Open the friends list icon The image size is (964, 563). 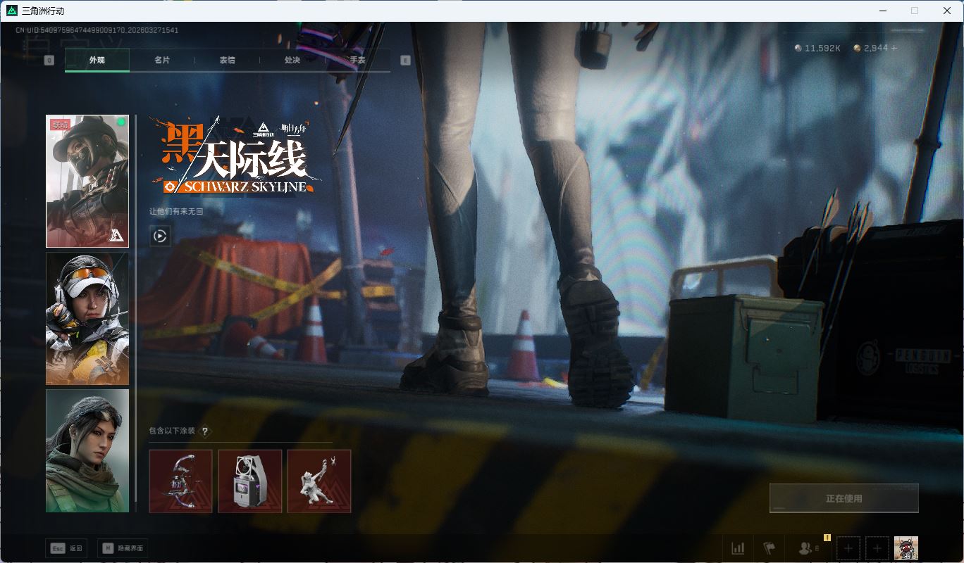pyautogui.click(x=805, y=548)
